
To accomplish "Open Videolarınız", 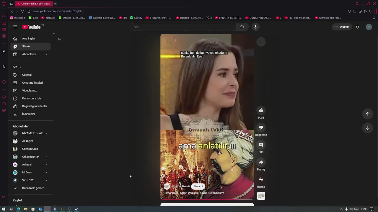I will coord(30,90).
